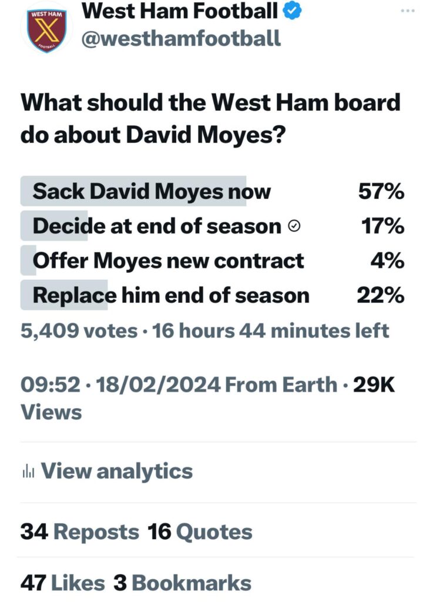
Task: Open the West Ham Football display name
Action: coord(180,11)
